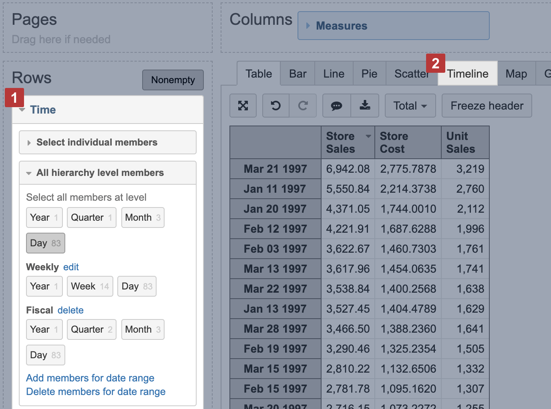Viewport: 551px width, 409px height.
Task: Collapse the Time dimension in Rows
Action: (22, 110)
